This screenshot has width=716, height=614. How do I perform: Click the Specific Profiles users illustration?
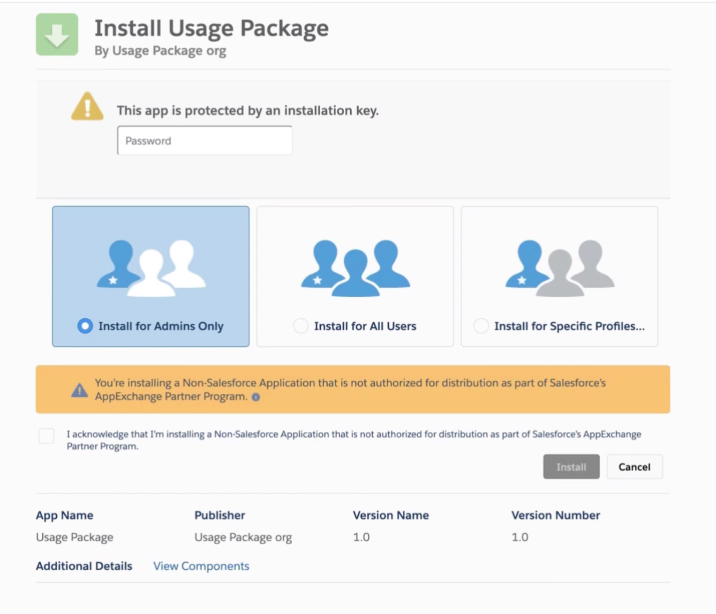click(x=560, y=268)
